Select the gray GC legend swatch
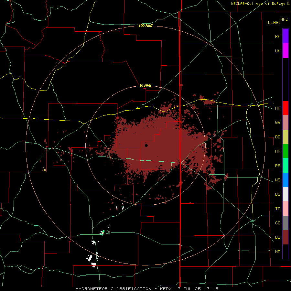This screenshot has width=291, height=291. click(x=286, y=223)
